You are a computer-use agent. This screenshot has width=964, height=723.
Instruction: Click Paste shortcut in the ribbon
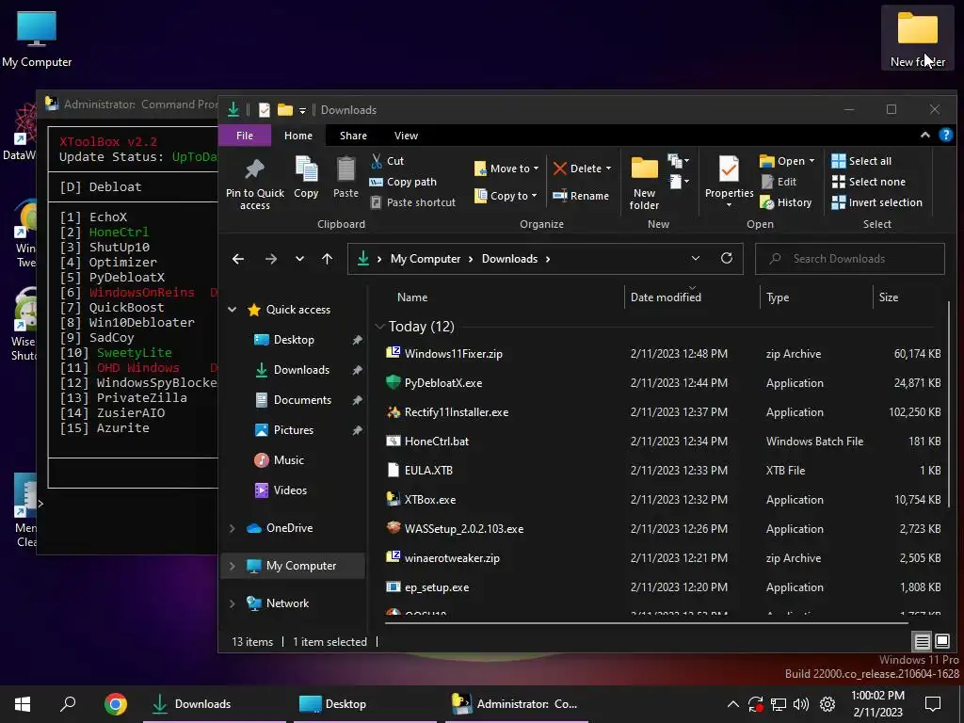(413, 202)
